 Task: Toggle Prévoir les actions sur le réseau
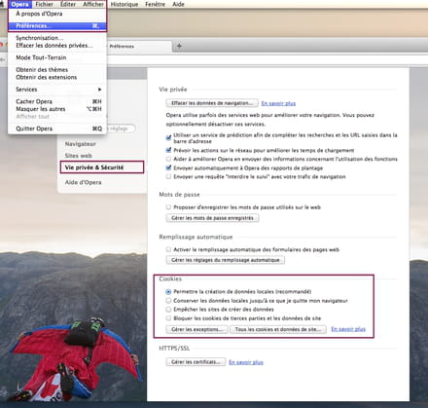pyautogui.click(x=168, y=150)
